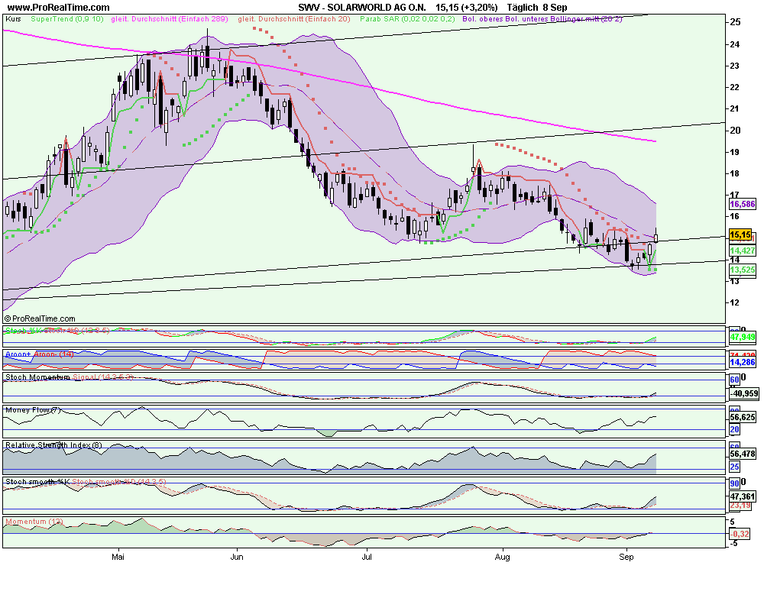This screenshot has height=611, width=764.
Task: Click the 22 price axis label
Action: tap(735, 87)
